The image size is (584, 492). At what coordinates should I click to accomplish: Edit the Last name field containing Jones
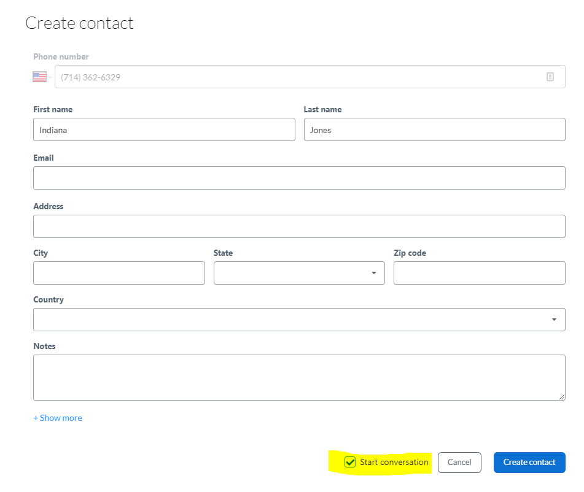pos(435,129)
